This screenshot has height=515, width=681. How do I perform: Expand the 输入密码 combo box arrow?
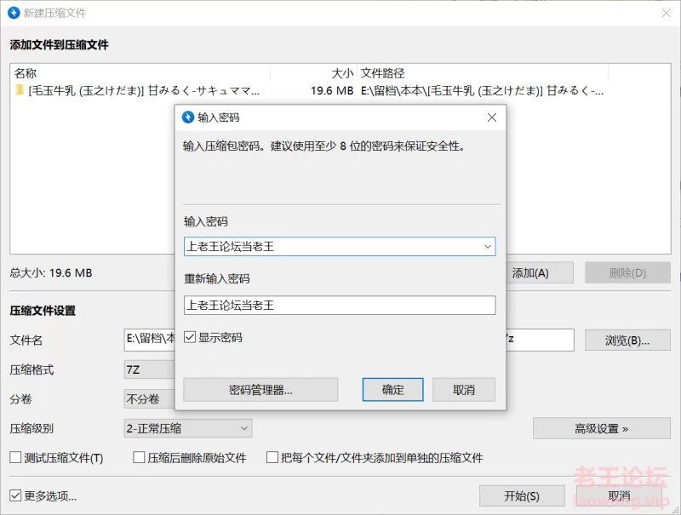click(488, 247)
